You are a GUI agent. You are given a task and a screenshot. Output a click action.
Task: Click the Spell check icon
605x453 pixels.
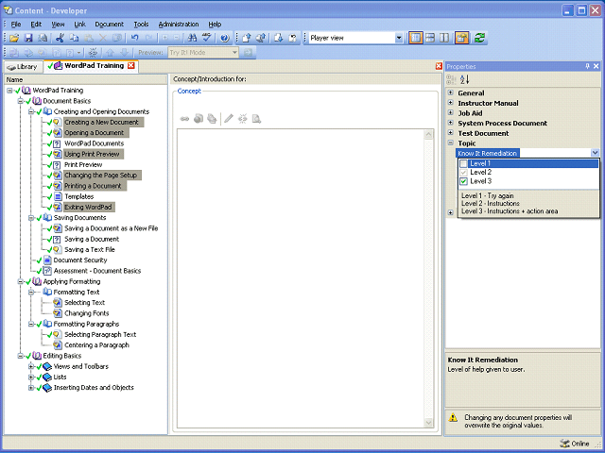pyautogui.click(x=207, y=38)
